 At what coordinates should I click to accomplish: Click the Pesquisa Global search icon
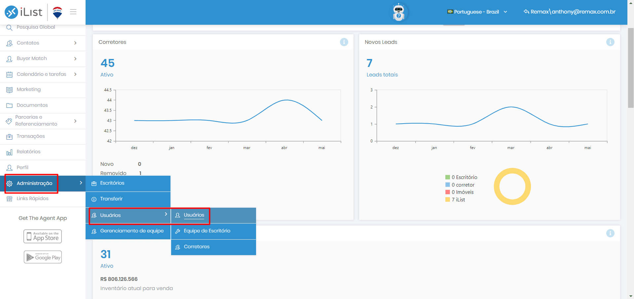point(9,27)
